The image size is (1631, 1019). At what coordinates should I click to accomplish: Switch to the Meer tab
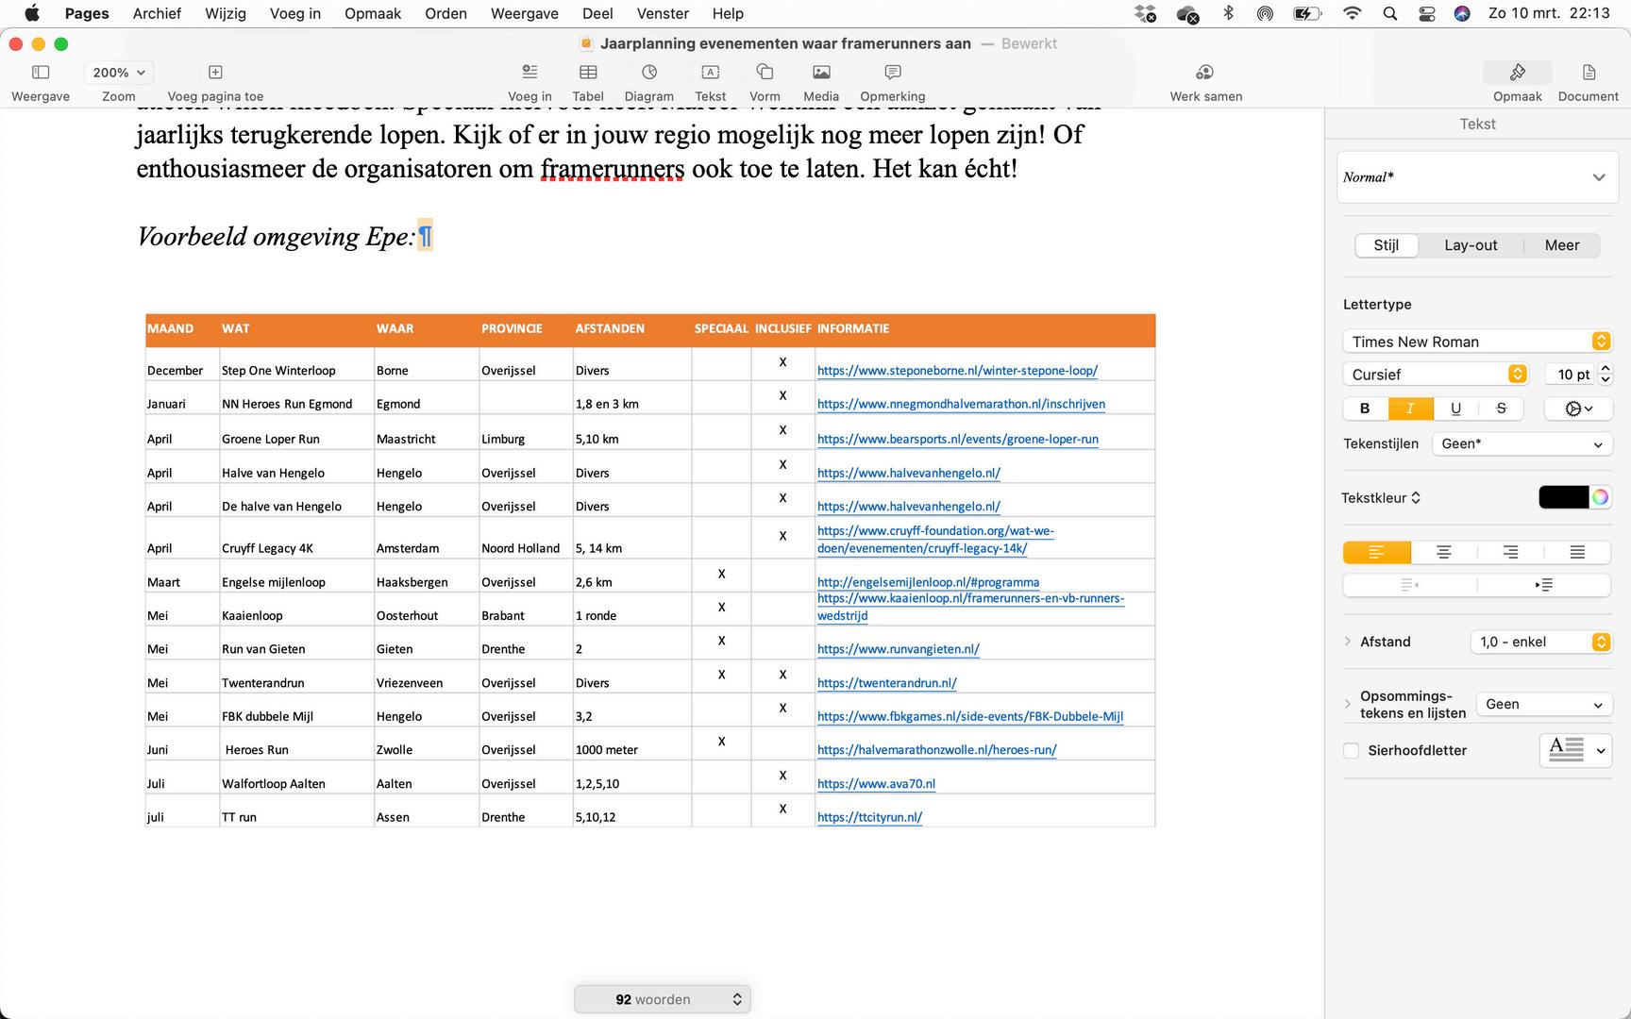coord(1562,245)
